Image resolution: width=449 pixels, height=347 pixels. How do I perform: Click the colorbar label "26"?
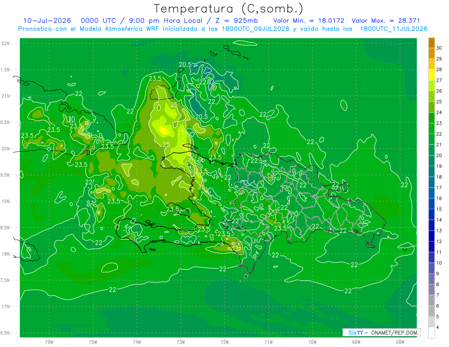[439, 91]
